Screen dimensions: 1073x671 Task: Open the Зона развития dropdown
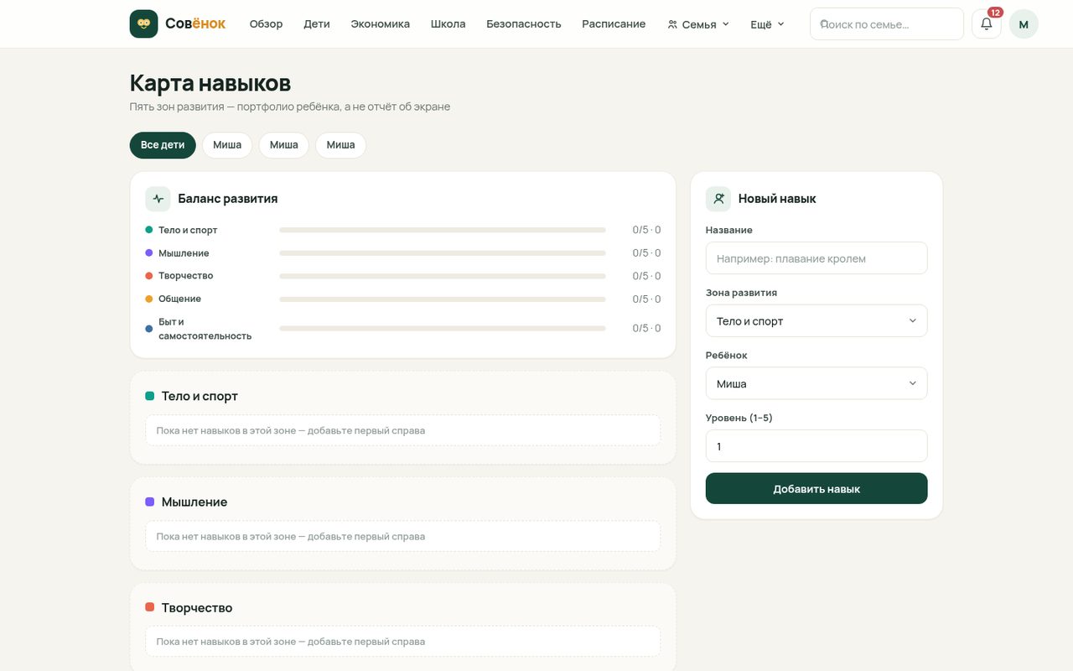pos(816,321)
